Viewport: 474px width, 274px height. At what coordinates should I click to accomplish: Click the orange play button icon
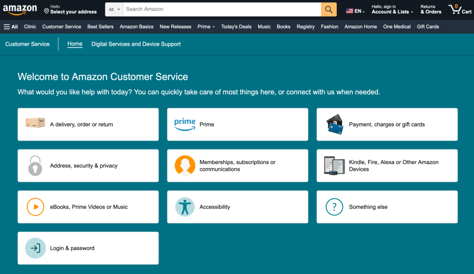click(x=35, y=207)
